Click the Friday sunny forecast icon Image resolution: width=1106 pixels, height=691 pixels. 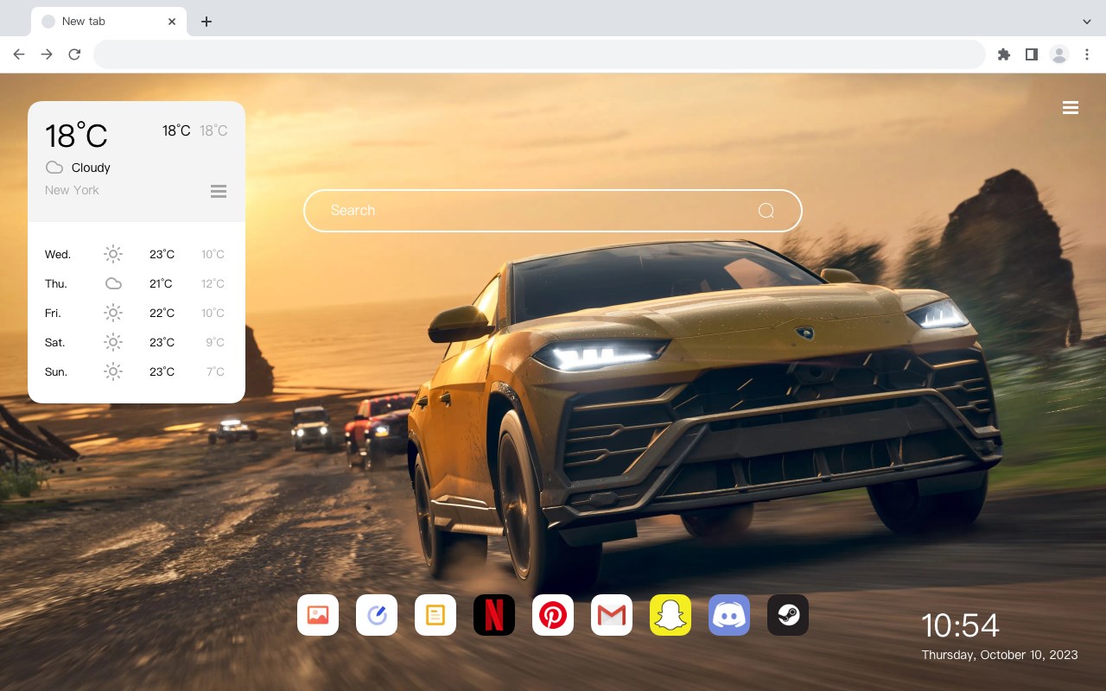point(113,313)
